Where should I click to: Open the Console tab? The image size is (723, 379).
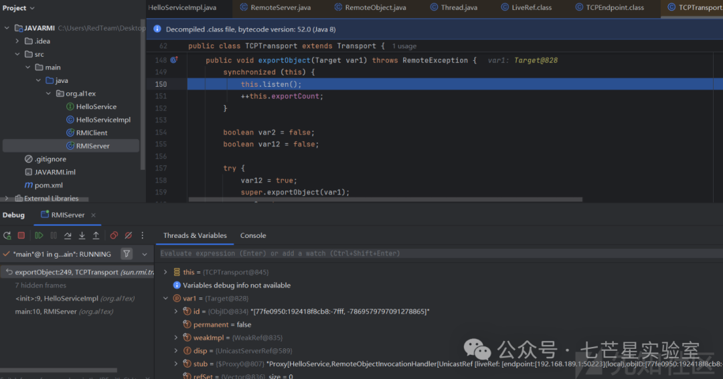click(253, 235)
